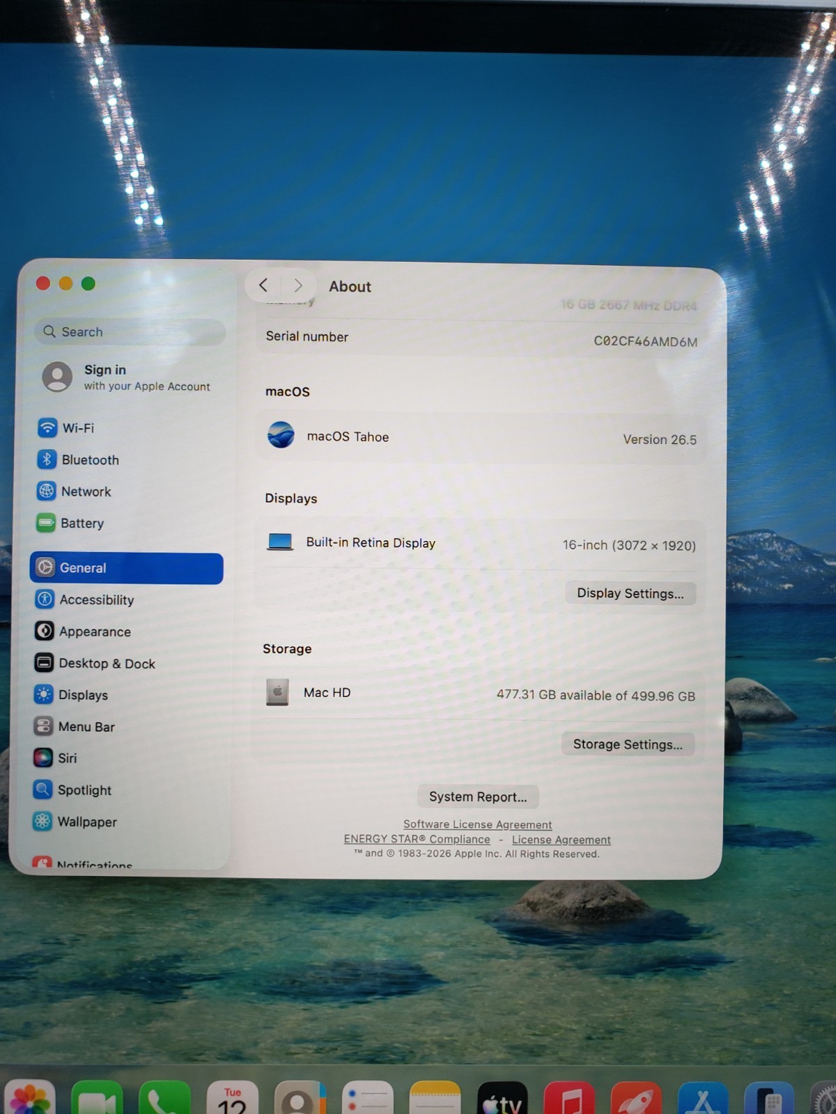Open Contacts from the Dock

tap(300, 1099)
